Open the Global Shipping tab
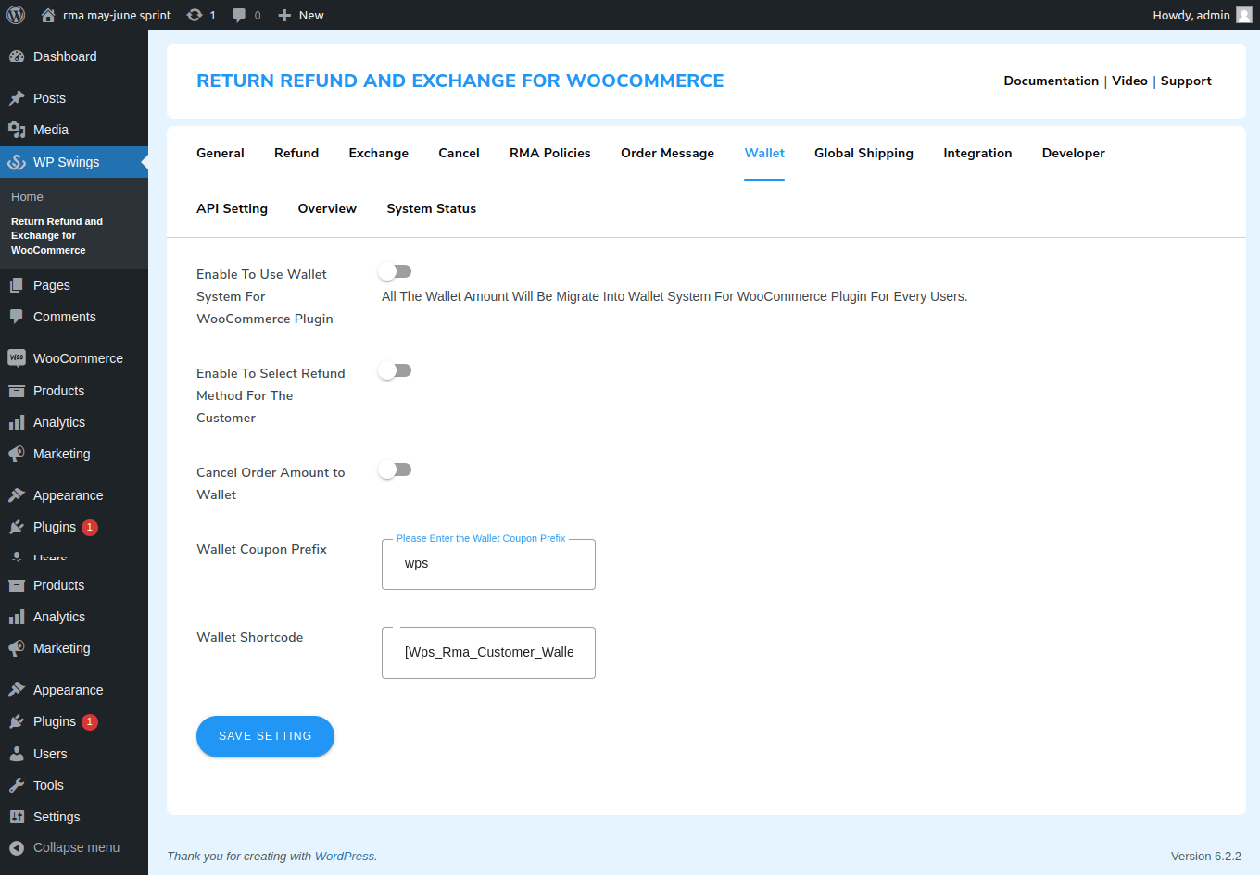The image size is (1260, 876). click(863, 153)
